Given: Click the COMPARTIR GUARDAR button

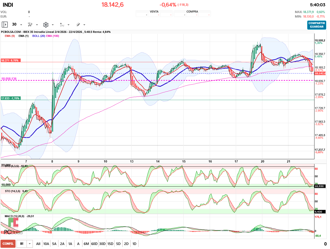Looking at the screenshot, I should pos(316,25).
